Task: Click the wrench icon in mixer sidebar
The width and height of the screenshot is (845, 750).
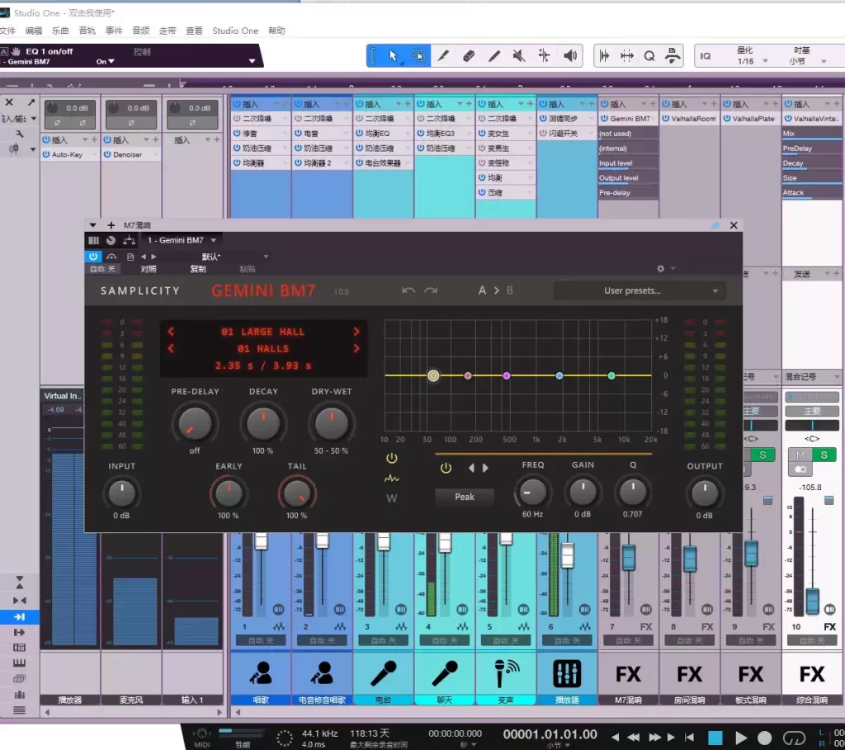Action: tap(20, 133)
